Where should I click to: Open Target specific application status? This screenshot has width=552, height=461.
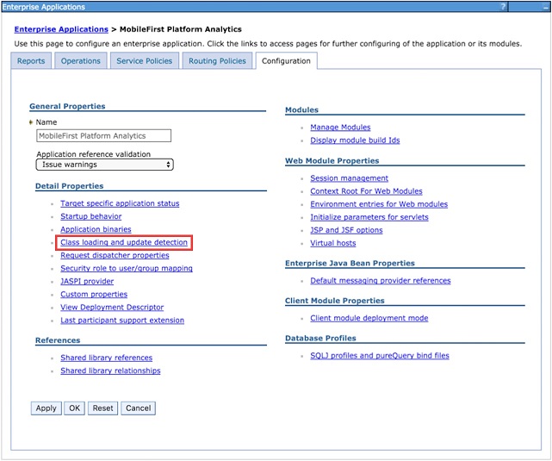pyautogui.click(x=120, y=203)
